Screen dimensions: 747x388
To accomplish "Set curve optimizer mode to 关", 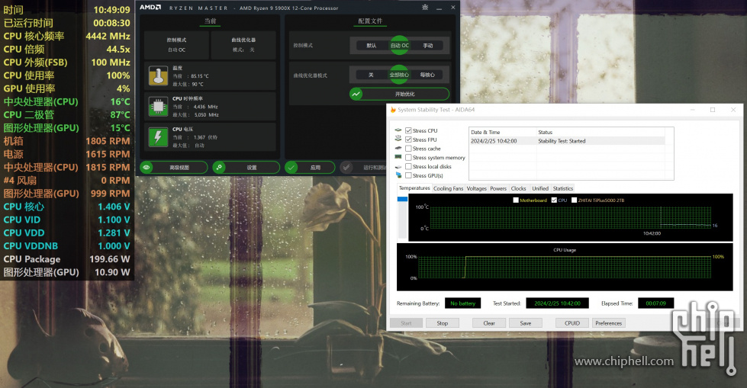I will pos(371,75).
